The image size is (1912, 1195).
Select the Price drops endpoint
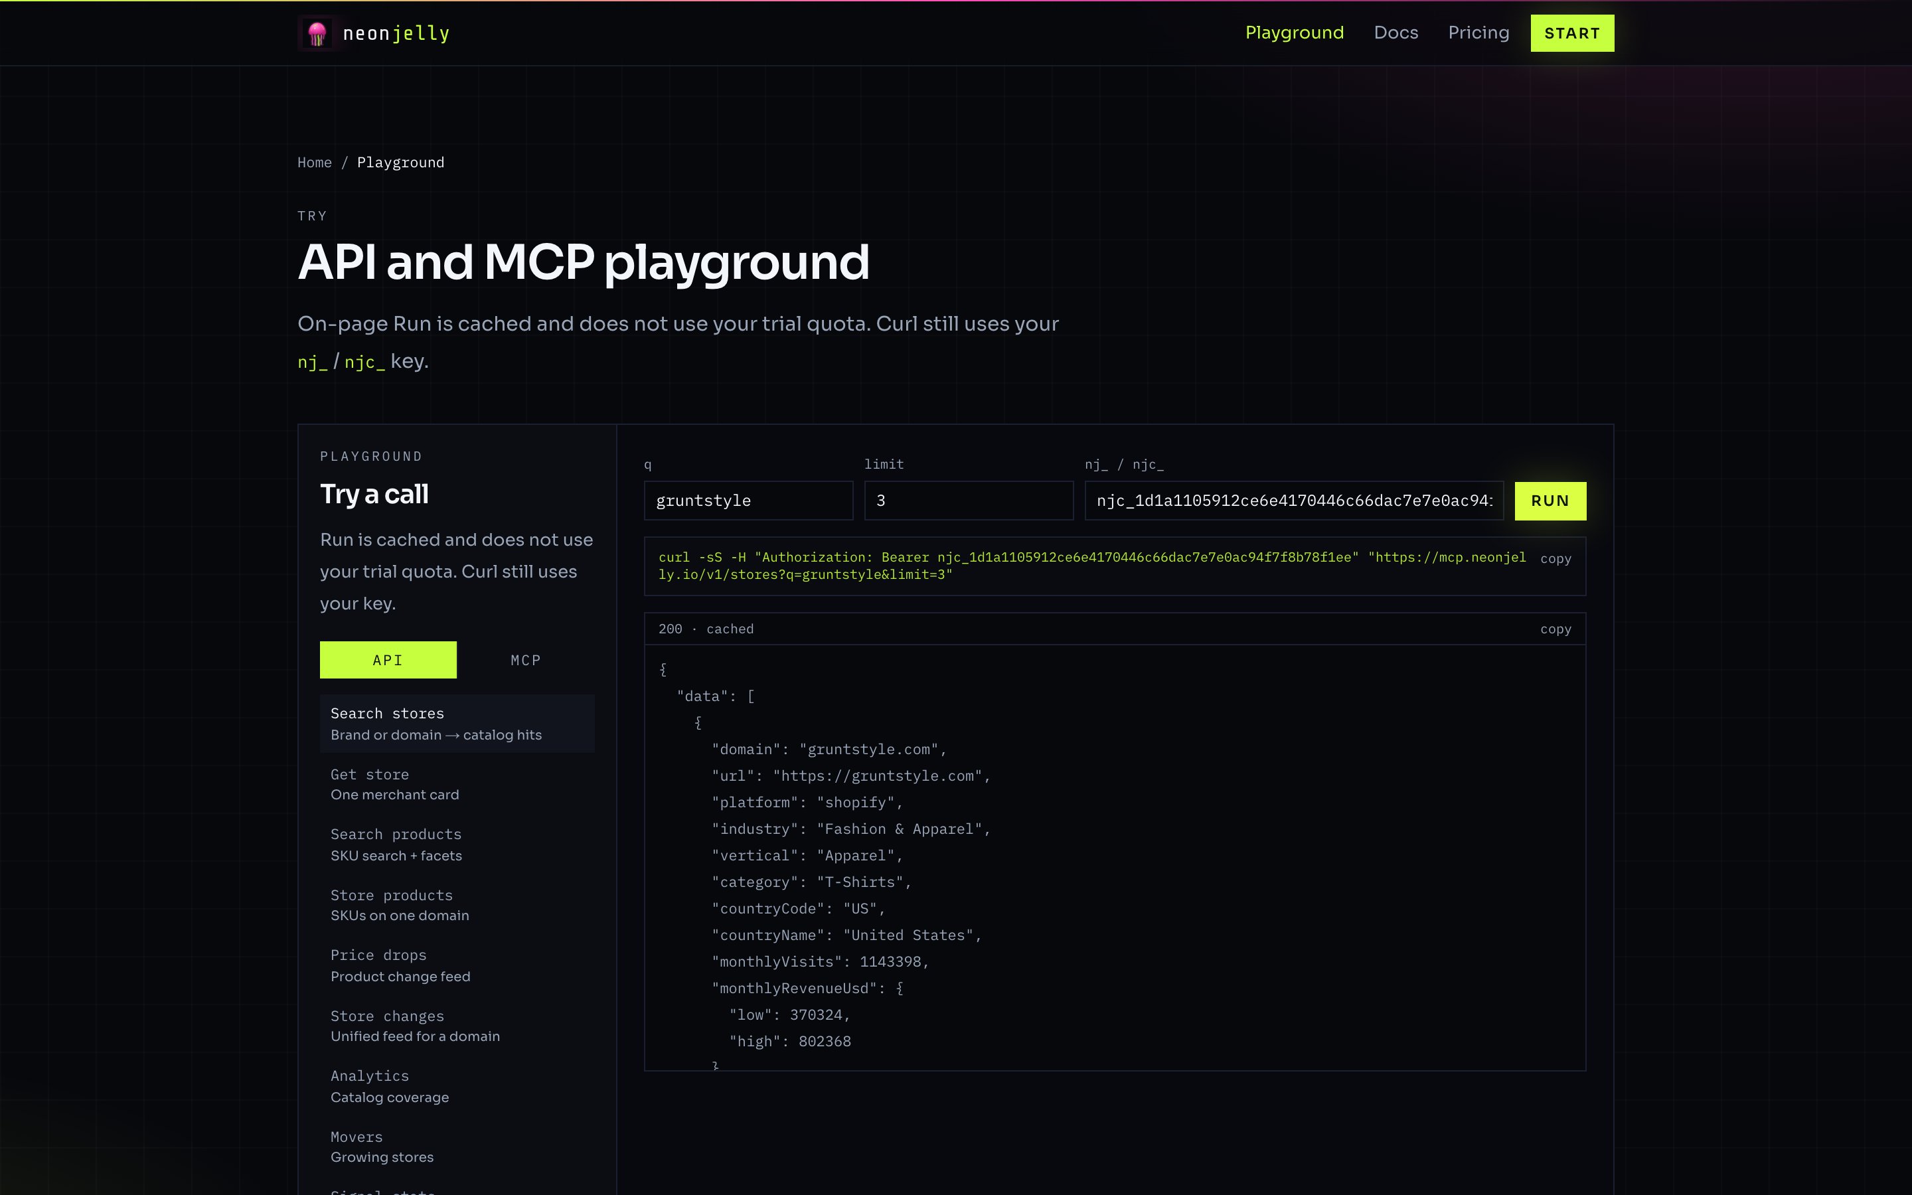click(x=457, y=965)
